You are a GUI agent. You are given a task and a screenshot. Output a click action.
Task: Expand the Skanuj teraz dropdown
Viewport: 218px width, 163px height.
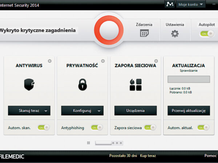tap(46, 111)
